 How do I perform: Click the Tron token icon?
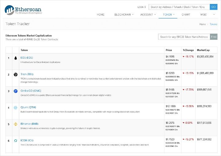16,75
